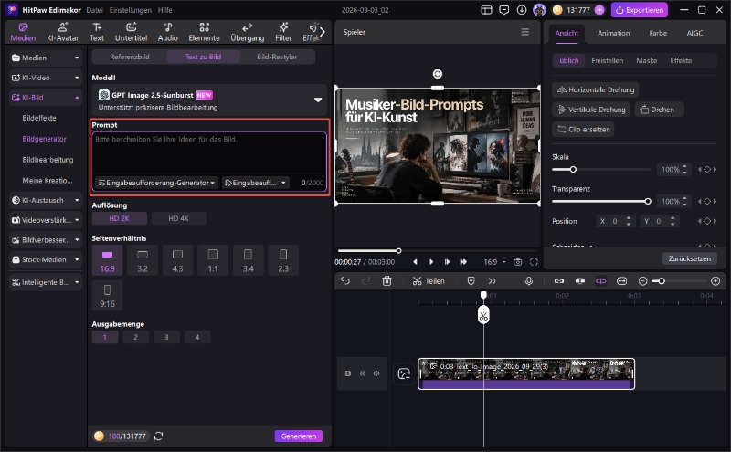Open Eingabeaufforderung-Generator dropdown
The width and height of the screenshot is (731, 452).
(x=156, y=183)
